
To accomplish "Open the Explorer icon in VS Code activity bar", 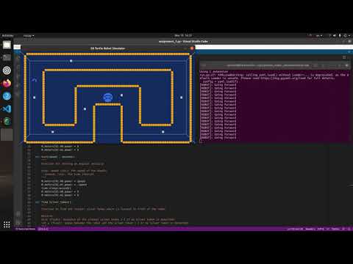I will (x=18, y=58).
